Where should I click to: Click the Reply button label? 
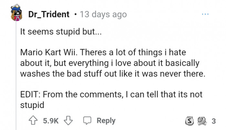(x=106, y=121)
